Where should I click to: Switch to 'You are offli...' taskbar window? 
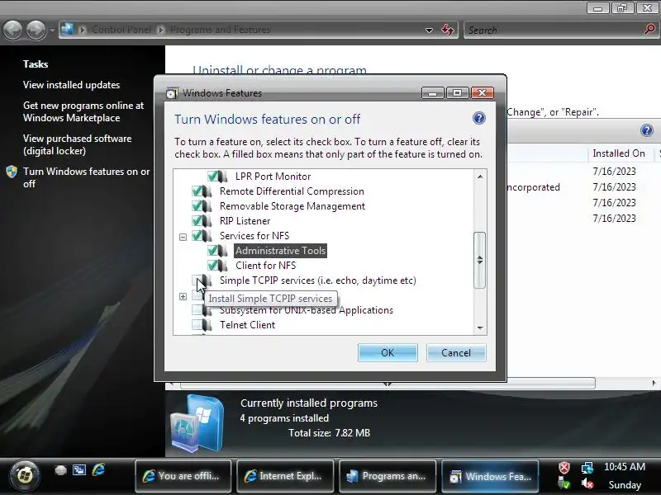coord(183,476)
